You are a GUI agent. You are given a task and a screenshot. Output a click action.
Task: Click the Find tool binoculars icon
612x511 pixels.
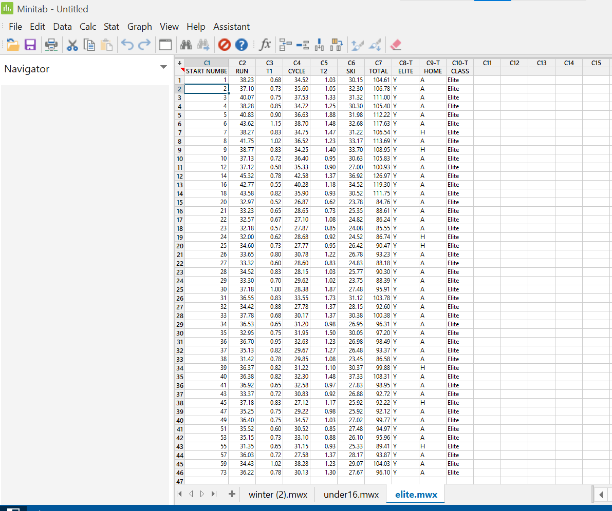point(186,45)
